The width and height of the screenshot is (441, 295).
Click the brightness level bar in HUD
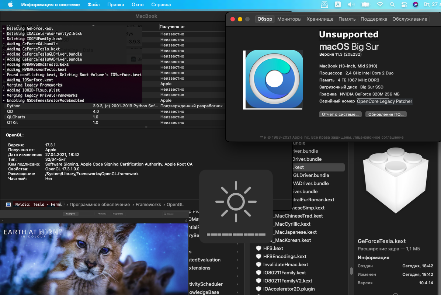[x=236, y=234]
